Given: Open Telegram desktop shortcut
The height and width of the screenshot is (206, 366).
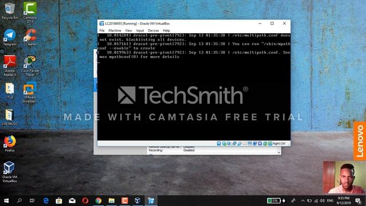Looking at the screenshot, I should 10,37.
